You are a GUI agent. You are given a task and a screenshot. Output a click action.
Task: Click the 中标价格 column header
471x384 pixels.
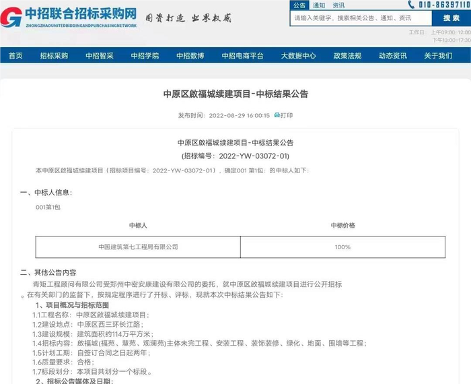click(x=342, y=225)
